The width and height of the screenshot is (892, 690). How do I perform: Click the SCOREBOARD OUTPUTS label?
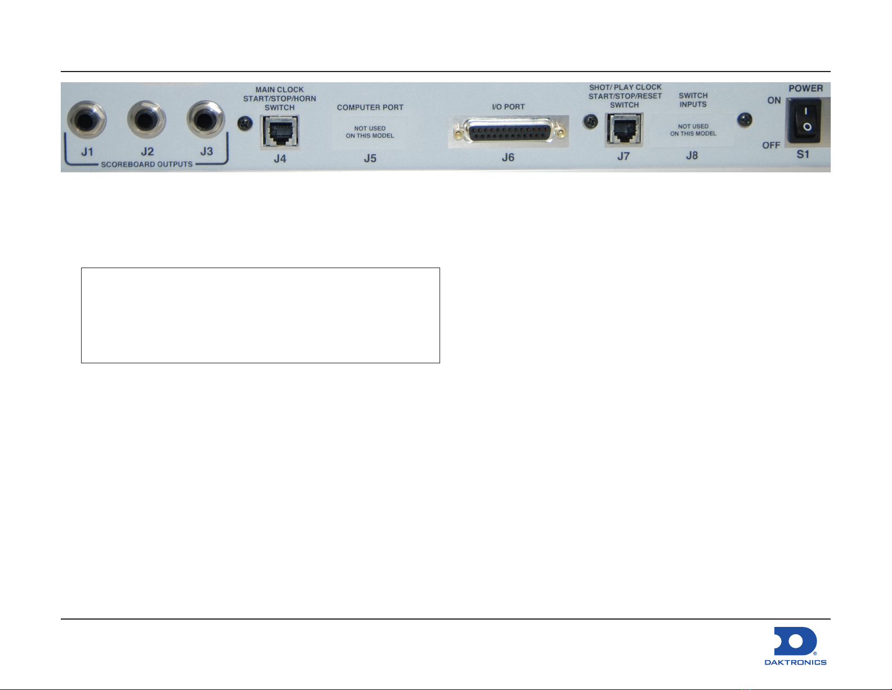pos(147,164)
